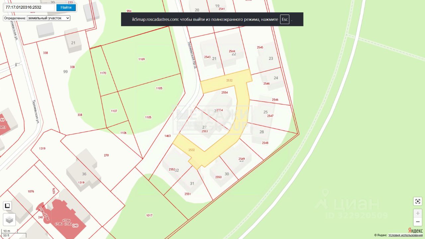This screenshot has height=239, width=425.
Task: Click house number 24 label
Action: (x=276, y=78)
